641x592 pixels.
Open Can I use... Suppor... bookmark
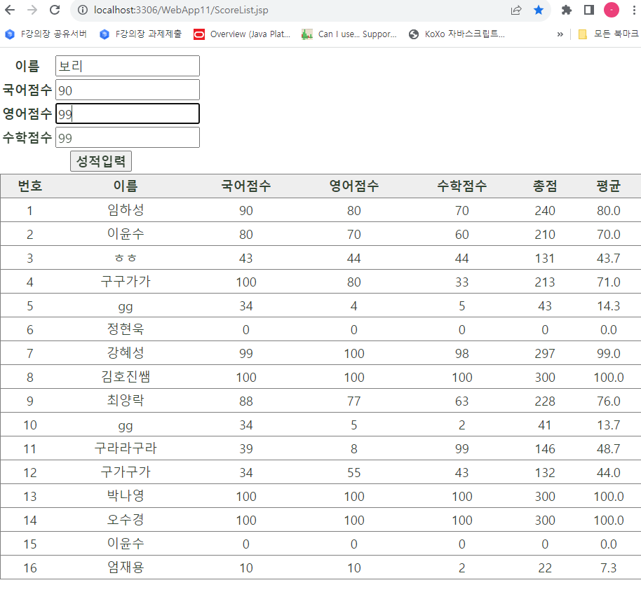(x=349, y=34)
